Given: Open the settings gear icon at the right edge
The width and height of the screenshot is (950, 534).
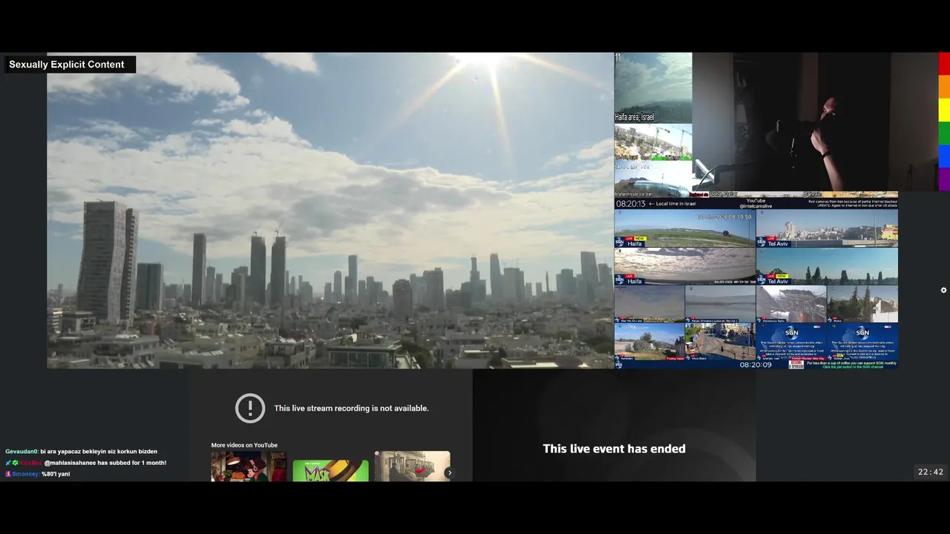Looking at the screenshot, I should pyautogui.click(x=943, y=290).
